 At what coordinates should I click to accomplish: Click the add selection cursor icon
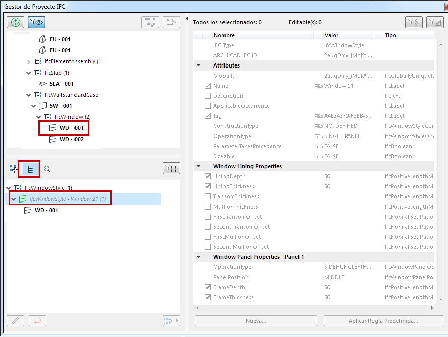tap(14, 169)
